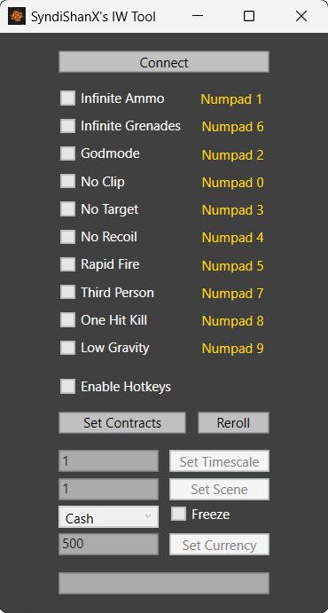The image size is (328, 613).
Task: Open the Cash currency dropdown
Action: click(x=108, y=517)
